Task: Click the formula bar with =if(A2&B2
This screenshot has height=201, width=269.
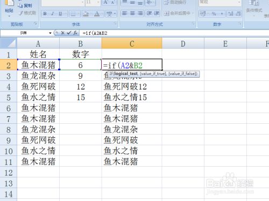Action: [175, 33]
